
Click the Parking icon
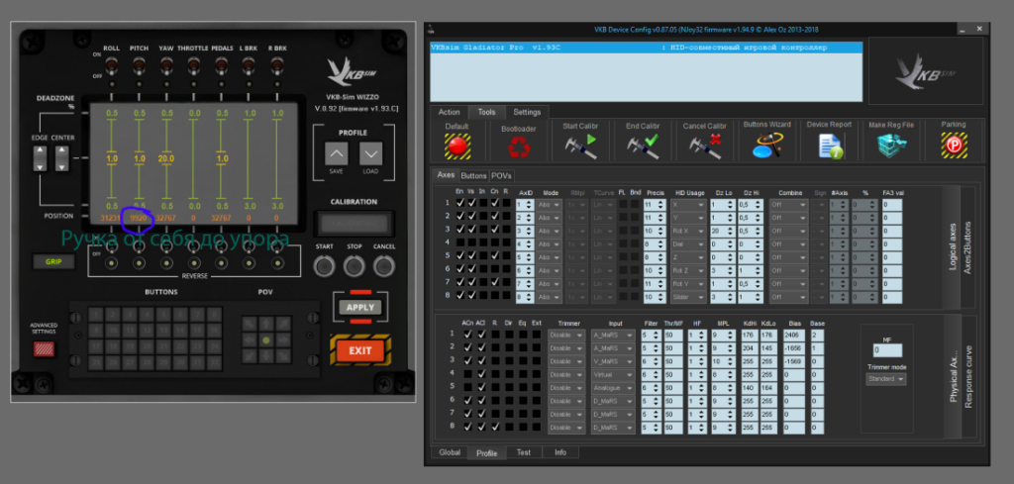tap(954, 146)
